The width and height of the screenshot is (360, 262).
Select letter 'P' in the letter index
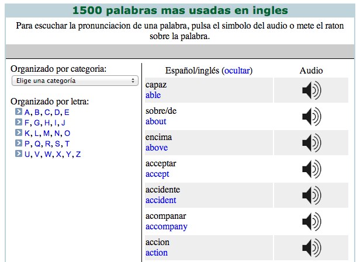(27, 144)
